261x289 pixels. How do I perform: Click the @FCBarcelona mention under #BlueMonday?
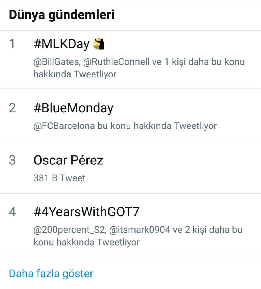(64, 126)
